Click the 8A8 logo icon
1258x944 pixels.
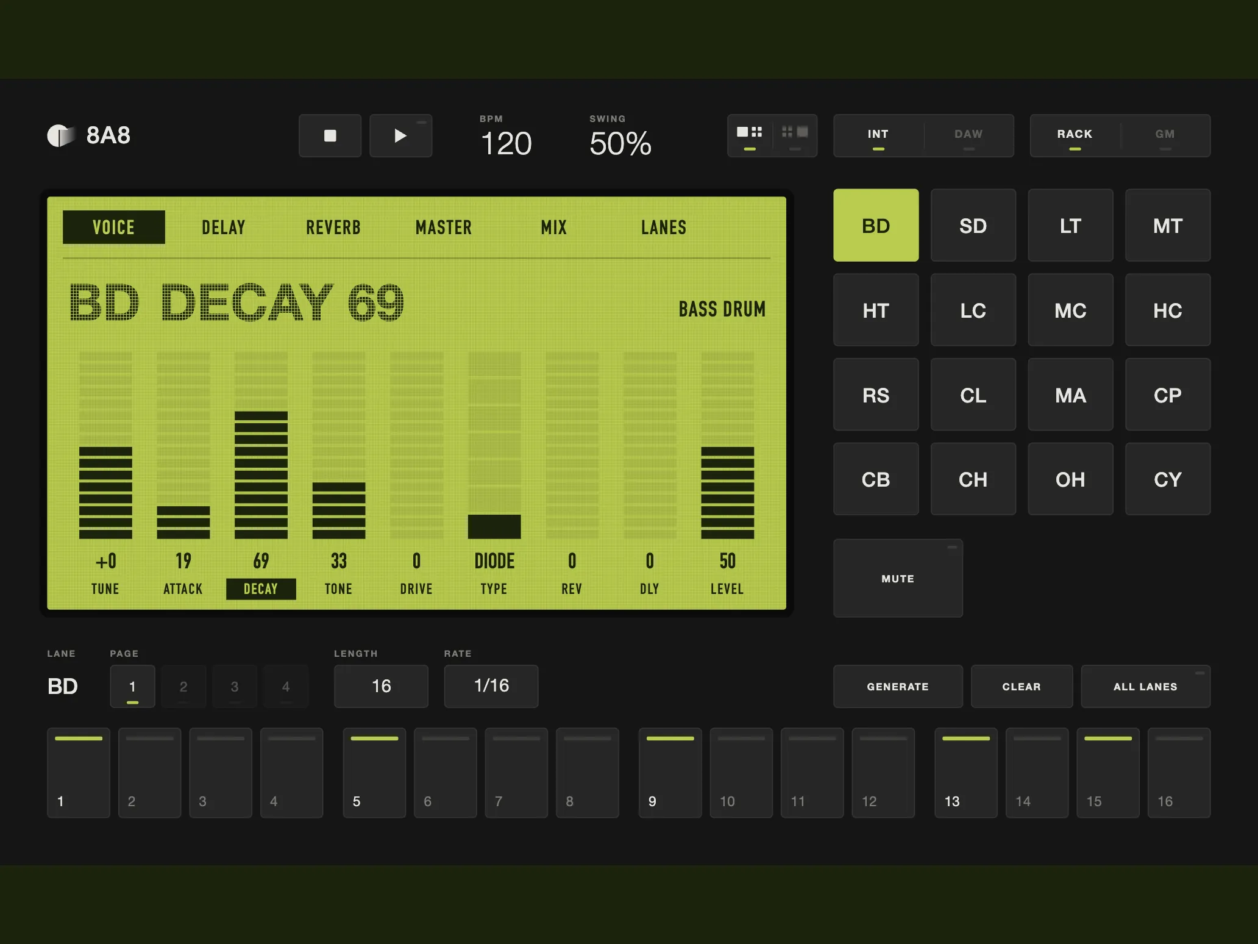click(61, 135)
